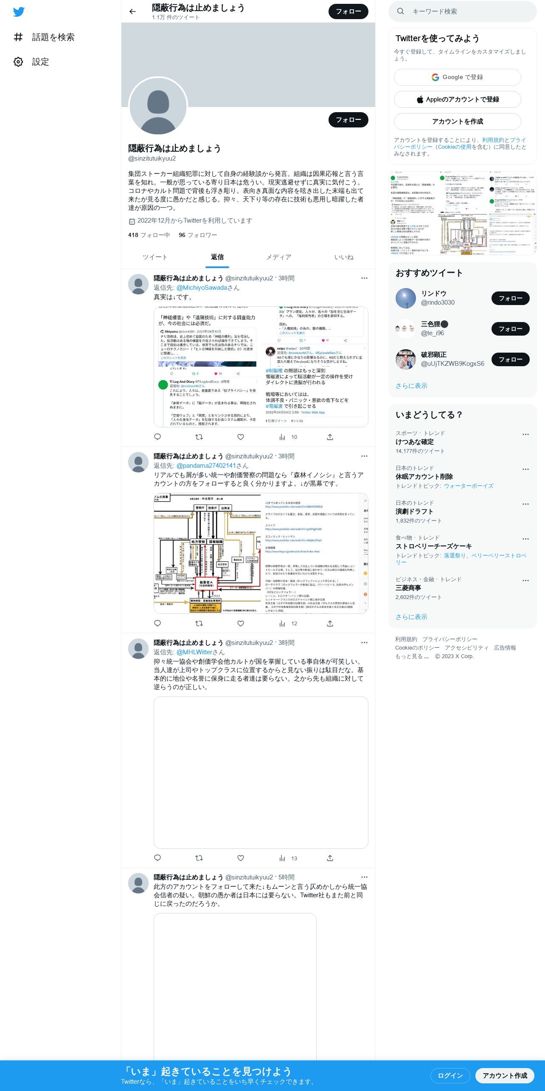
Task: Share the @pandama27402141 reply tweet
Action: tap(330, 623)
